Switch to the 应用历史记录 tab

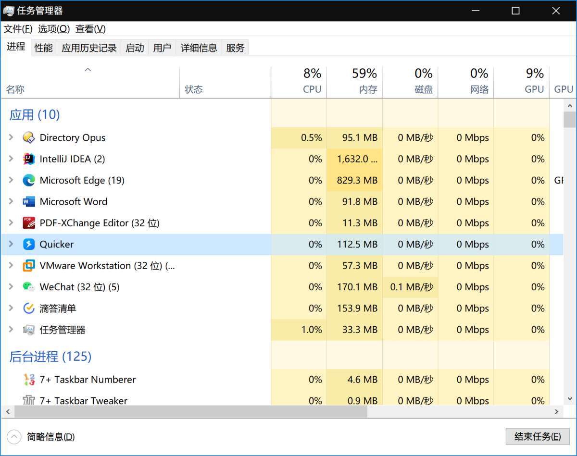tap(89, 48)
